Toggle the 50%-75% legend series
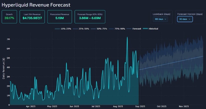The width and height of the screenshot is (206, 109). click(x=99, y=29)
